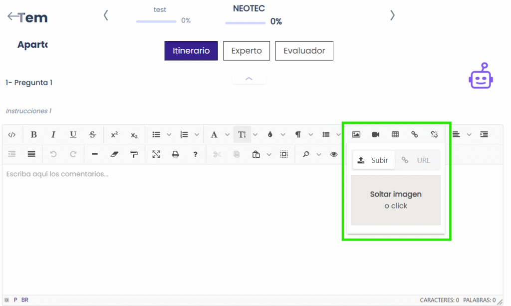Screen dimensions: 511x306
Task: Insert a horizontal line
Action: [x=95, y=154]
